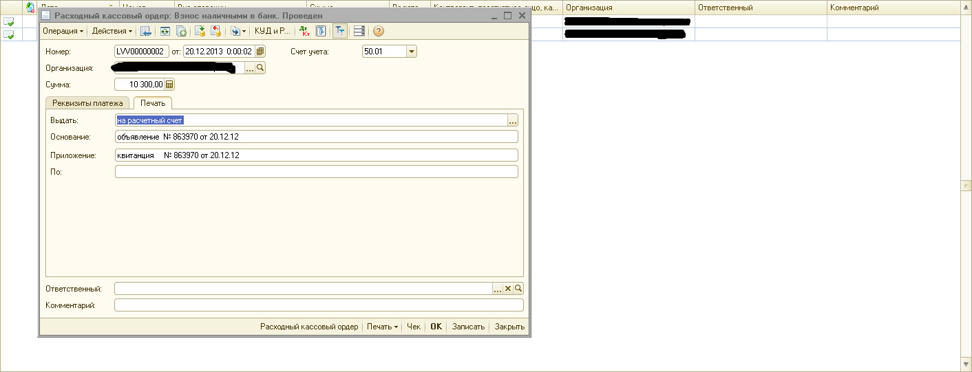
Task: Expand the Счет учета 50.01 dropdown
Action: [412, 51]
